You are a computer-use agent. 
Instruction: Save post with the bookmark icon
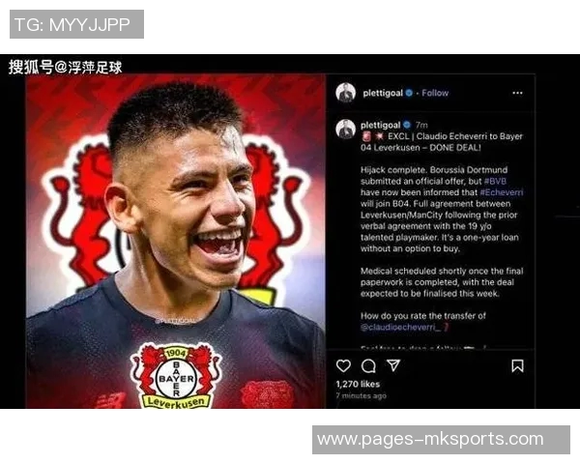pos(517,366)
